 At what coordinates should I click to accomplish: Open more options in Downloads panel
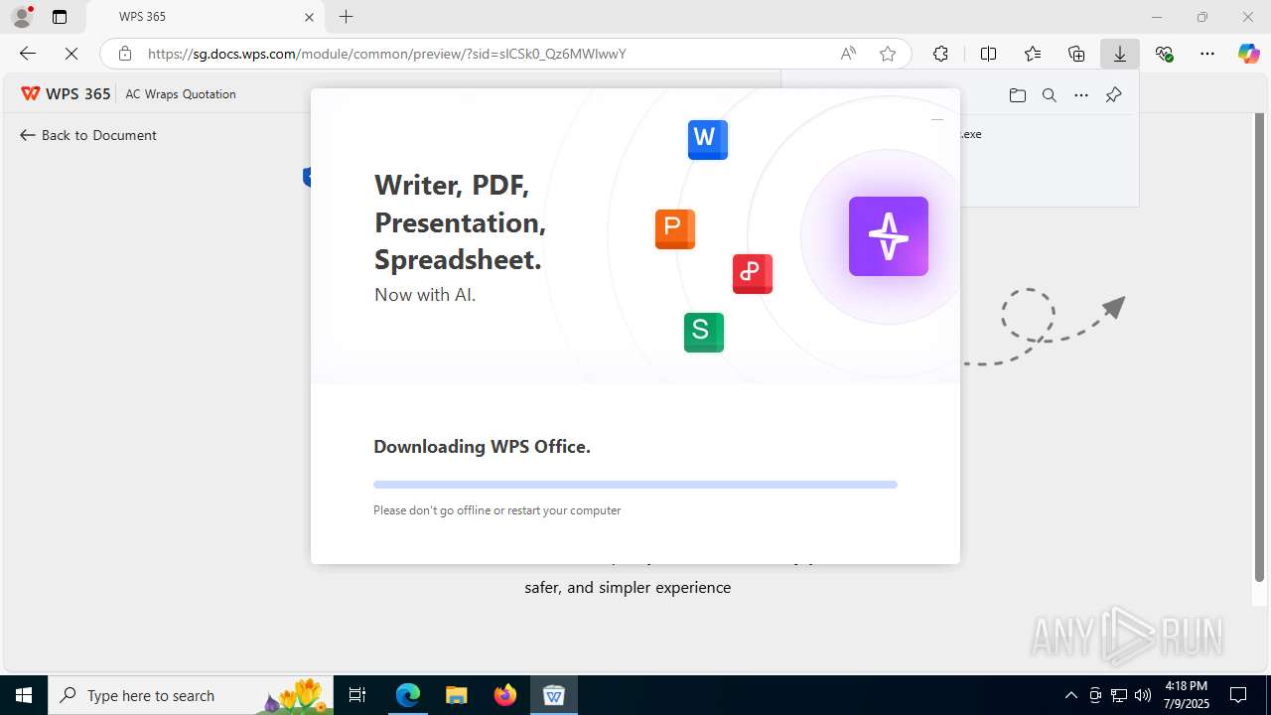[1081, 95]
